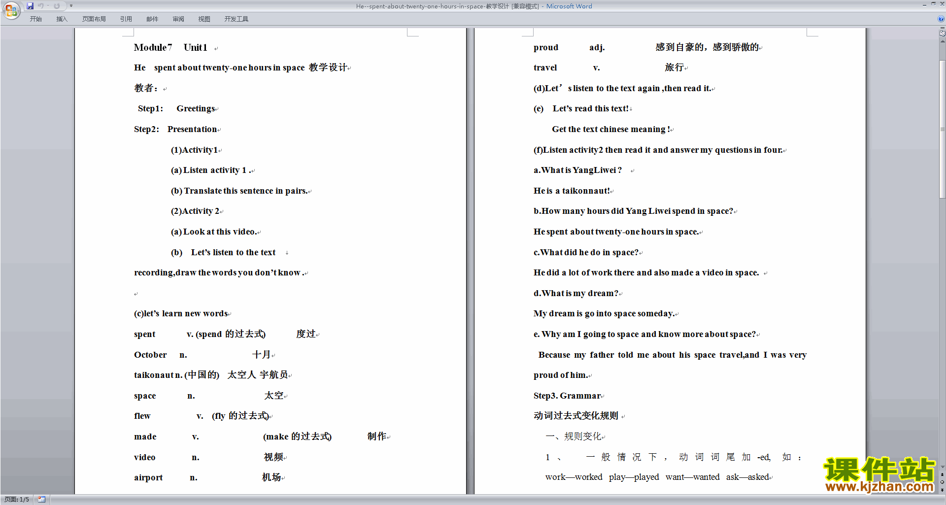Click the Redo icon in quick access toolbar
The width and height of the screenshot is (946, 505).
57,6
